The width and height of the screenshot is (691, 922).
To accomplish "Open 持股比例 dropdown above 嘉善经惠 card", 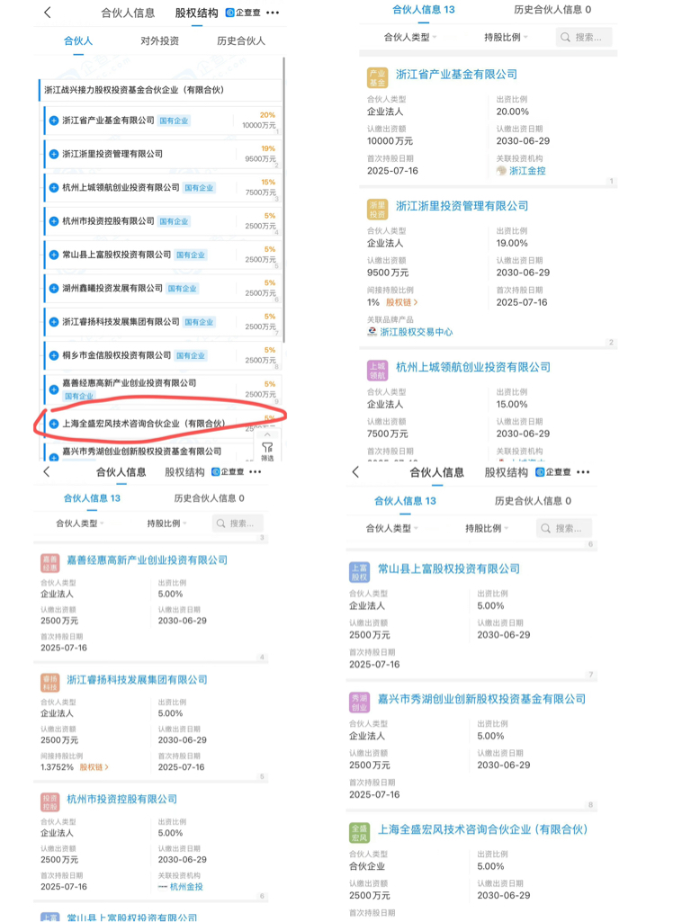I will [166, 523].
